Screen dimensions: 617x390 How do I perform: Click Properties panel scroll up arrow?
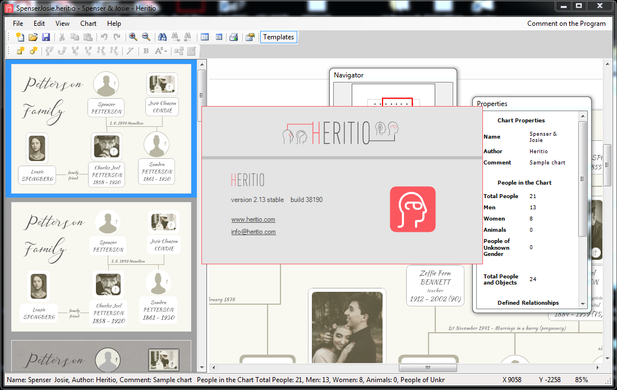click(x=583, y=116)
